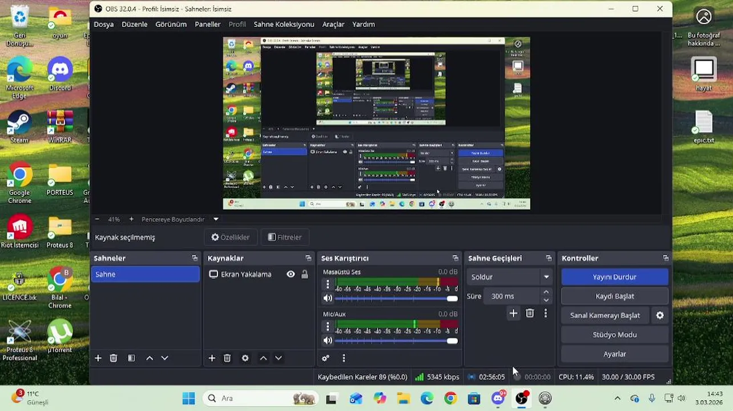Toggle lock on Ekran Yakalama source
The width and height of the screenshot is (733, 411).
pos(305,274)
